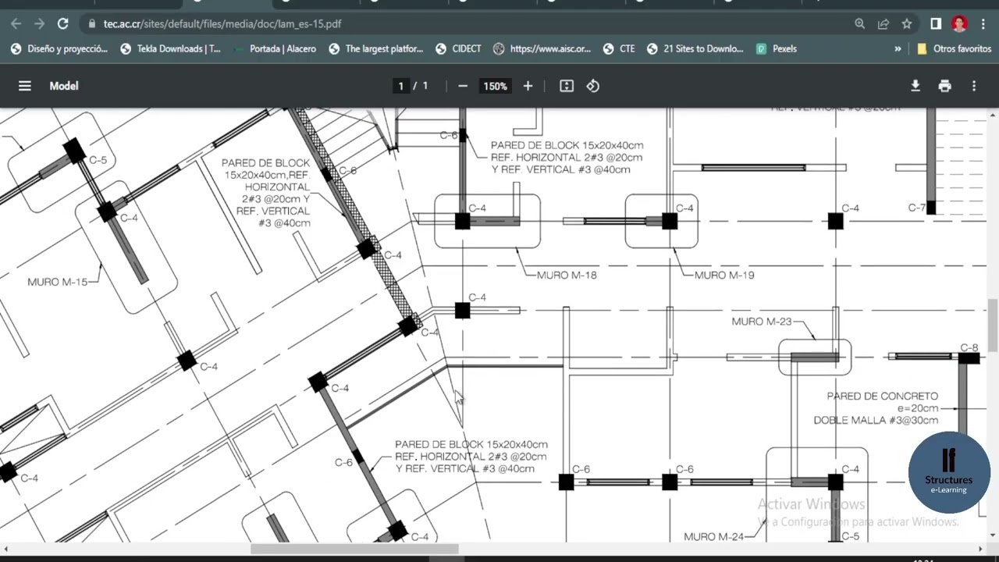The image size is (999, 562).
Task: Zoom in on the PDF
Action: click(528, 86)
